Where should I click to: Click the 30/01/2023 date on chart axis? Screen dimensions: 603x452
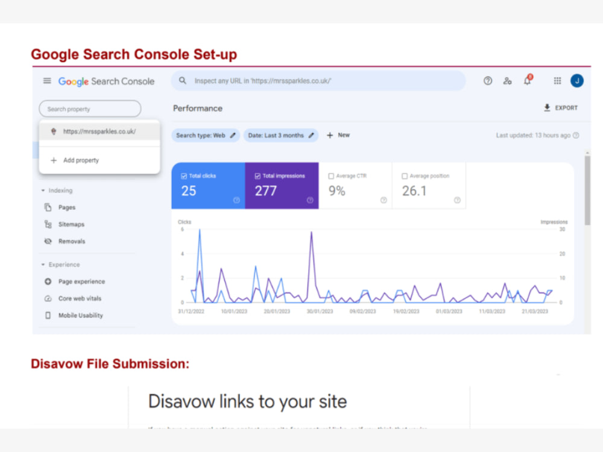tap(320, 312)
